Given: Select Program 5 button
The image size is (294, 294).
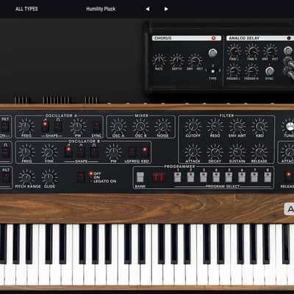Looking at the screenshot, I should tap(229, 177).
